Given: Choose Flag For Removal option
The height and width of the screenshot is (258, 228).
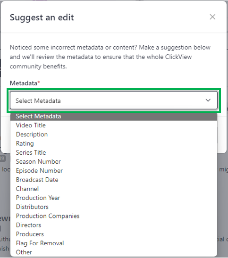Looking at the screenshot, I should point(114,243).
